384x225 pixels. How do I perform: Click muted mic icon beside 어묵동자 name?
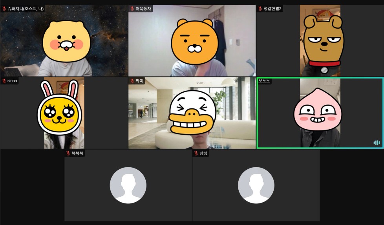(132, 9)
